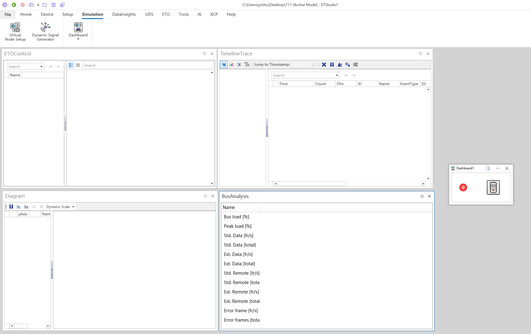
Task: Click the save project icon in title bar
Action: coord(54,5)
